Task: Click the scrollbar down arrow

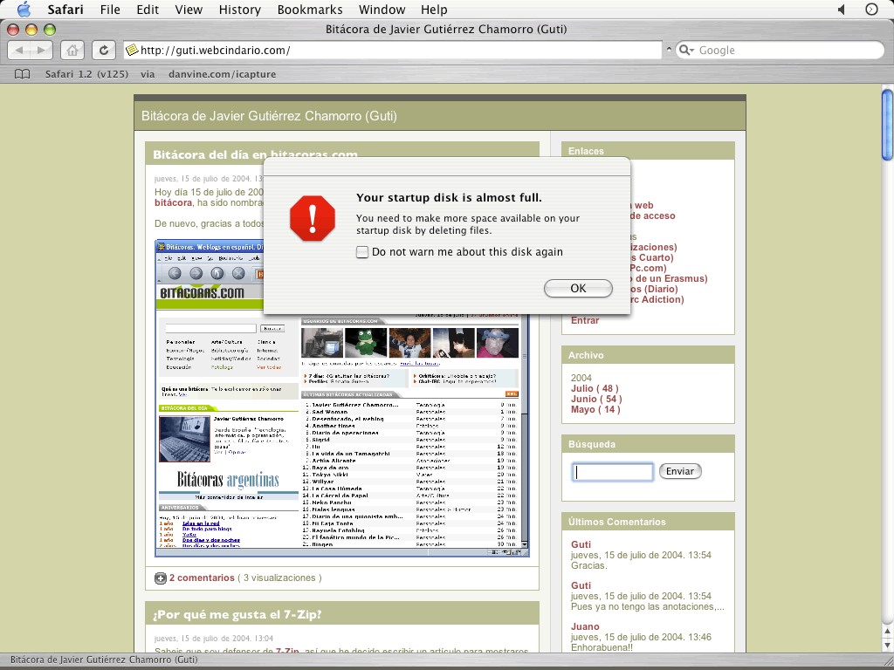Action: 888,646
